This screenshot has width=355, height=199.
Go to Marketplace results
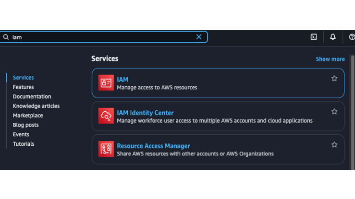tap(28, 115)
